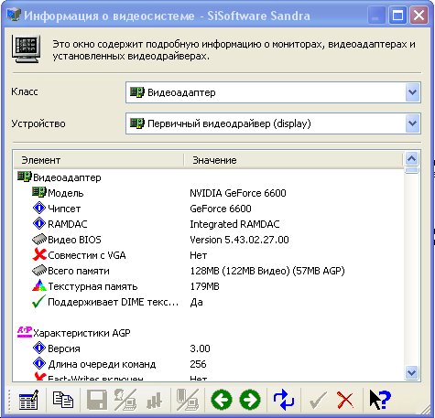Select the Первичный видеодрайвер (display) combo field
Screen dimensions: 435x418
273,123
